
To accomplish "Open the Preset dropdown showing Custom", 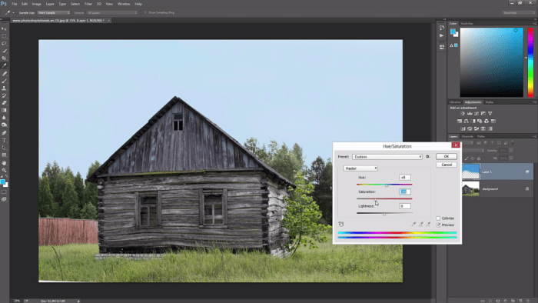I will tap(387, 156).
